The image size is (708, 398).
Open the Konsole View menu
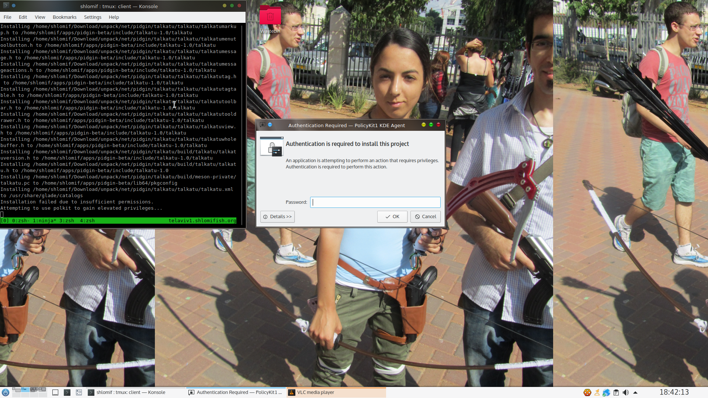click(40, 17)
